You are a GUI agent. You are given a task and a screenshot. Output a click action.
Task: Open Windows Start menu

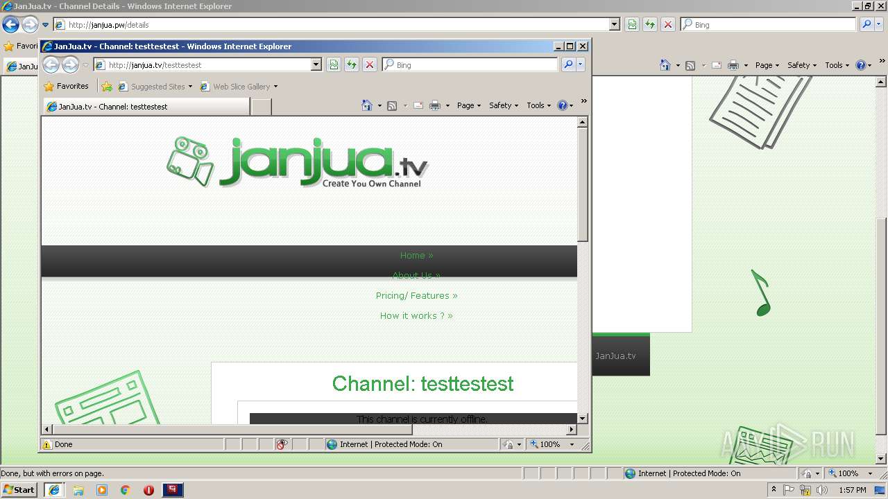click(19, 490)
